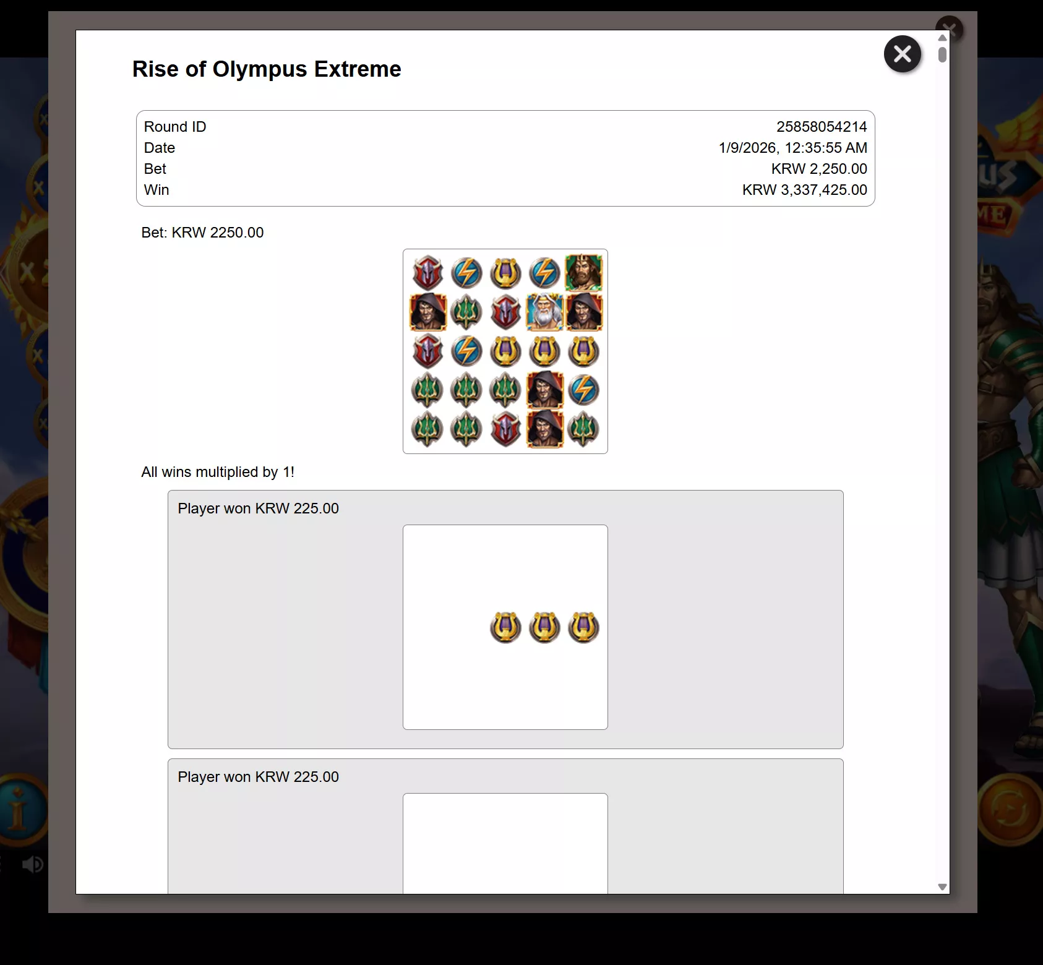Click the orange spin button in the game
Screen dimensions: 1043x965
[1010, 809]
